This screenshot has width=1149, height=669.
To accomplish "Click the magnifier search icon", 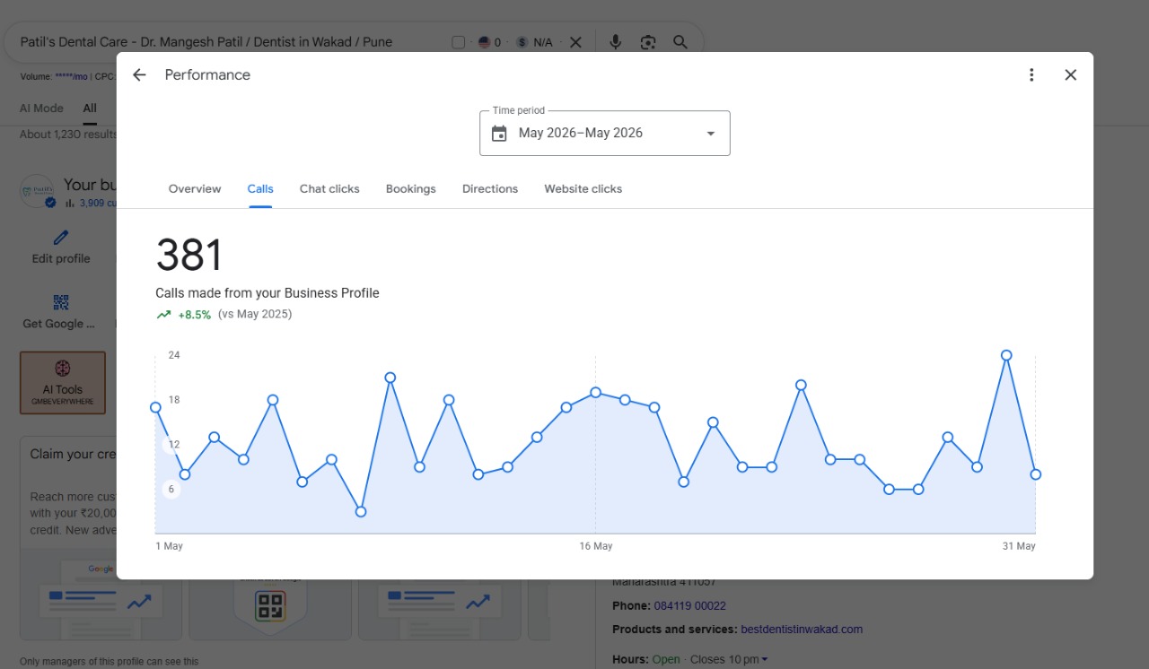I will click(x=680, y=42).
